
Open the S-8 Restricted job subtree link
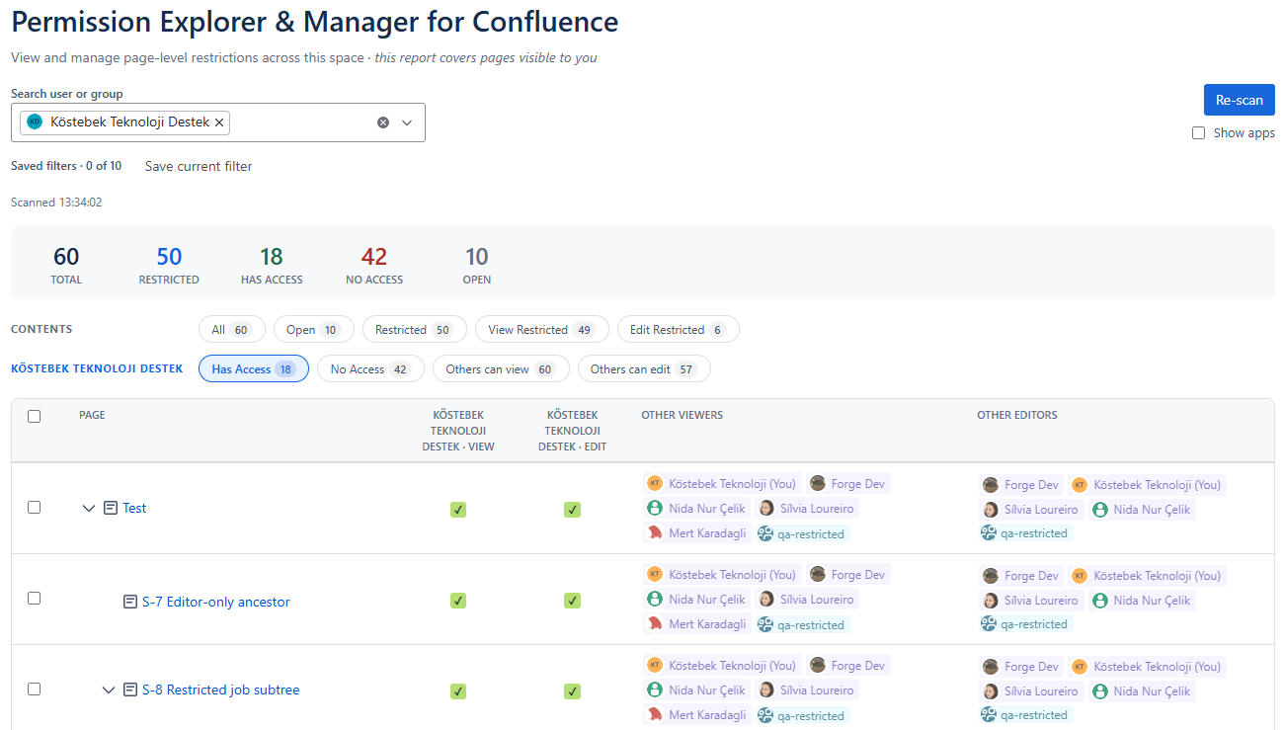[x=221, y=689]
